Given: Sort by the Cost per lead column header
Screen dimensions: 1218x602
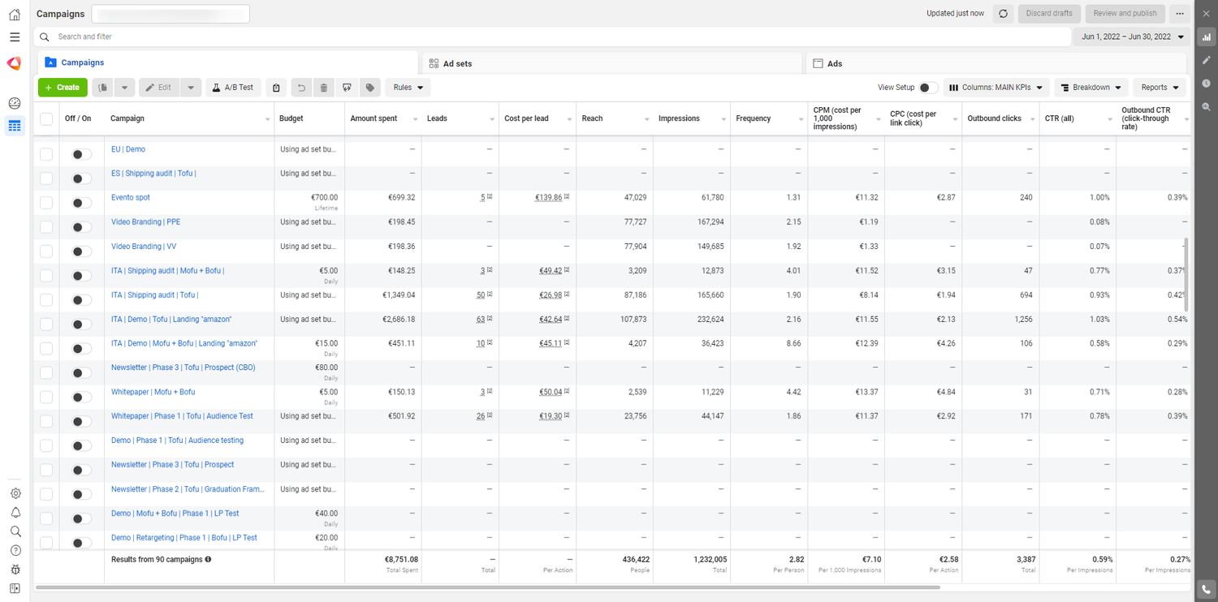Looking at the screenshot, I should (526, 118).
